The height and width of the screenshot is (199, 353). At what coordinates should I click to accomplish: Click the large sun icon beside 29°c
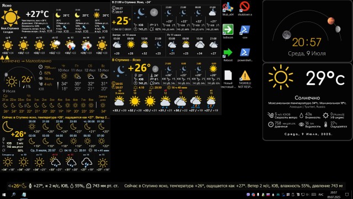pos(281,77)
